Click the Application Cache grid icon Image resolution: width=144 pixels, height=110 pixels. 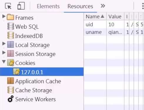coord(11,81)
